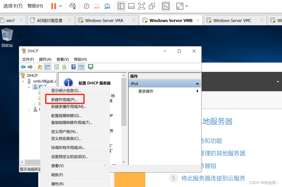Open the VMware 帮助(H) menu
This screenshot has height=187, width=282.
35,6
